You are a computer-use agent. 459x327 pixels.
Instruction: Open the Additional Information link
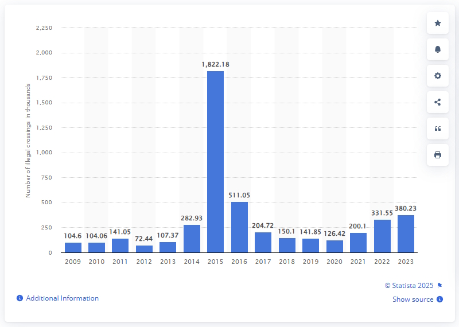(x=62, y=298)
